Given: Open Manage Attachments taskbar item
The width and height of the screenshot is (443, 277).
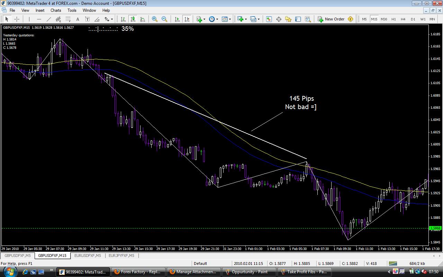Looking at the screenshot, I should point(193,272).
